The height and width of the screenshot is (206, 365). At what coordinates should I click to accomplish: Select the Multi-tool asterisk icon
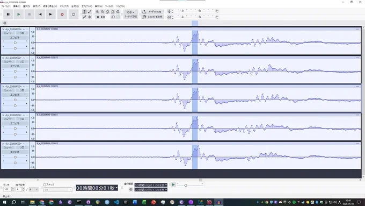click(x=90, y=17)
